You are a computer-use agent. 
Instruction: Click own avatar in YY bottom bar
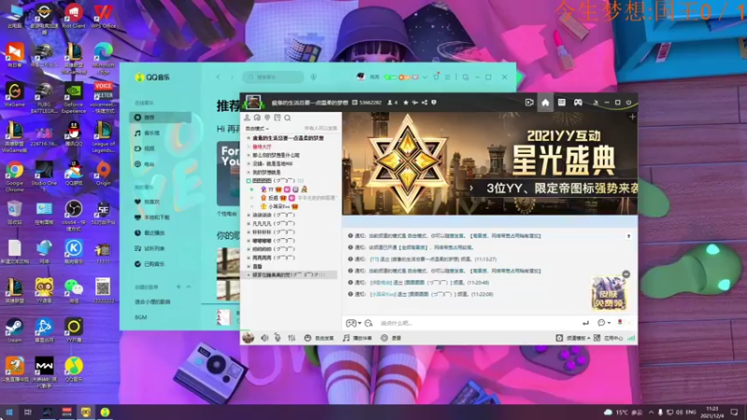coord(247,337)
